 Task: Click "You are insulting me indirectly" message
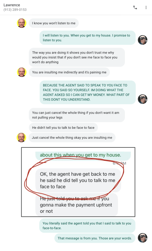click(x=69, y=72)
